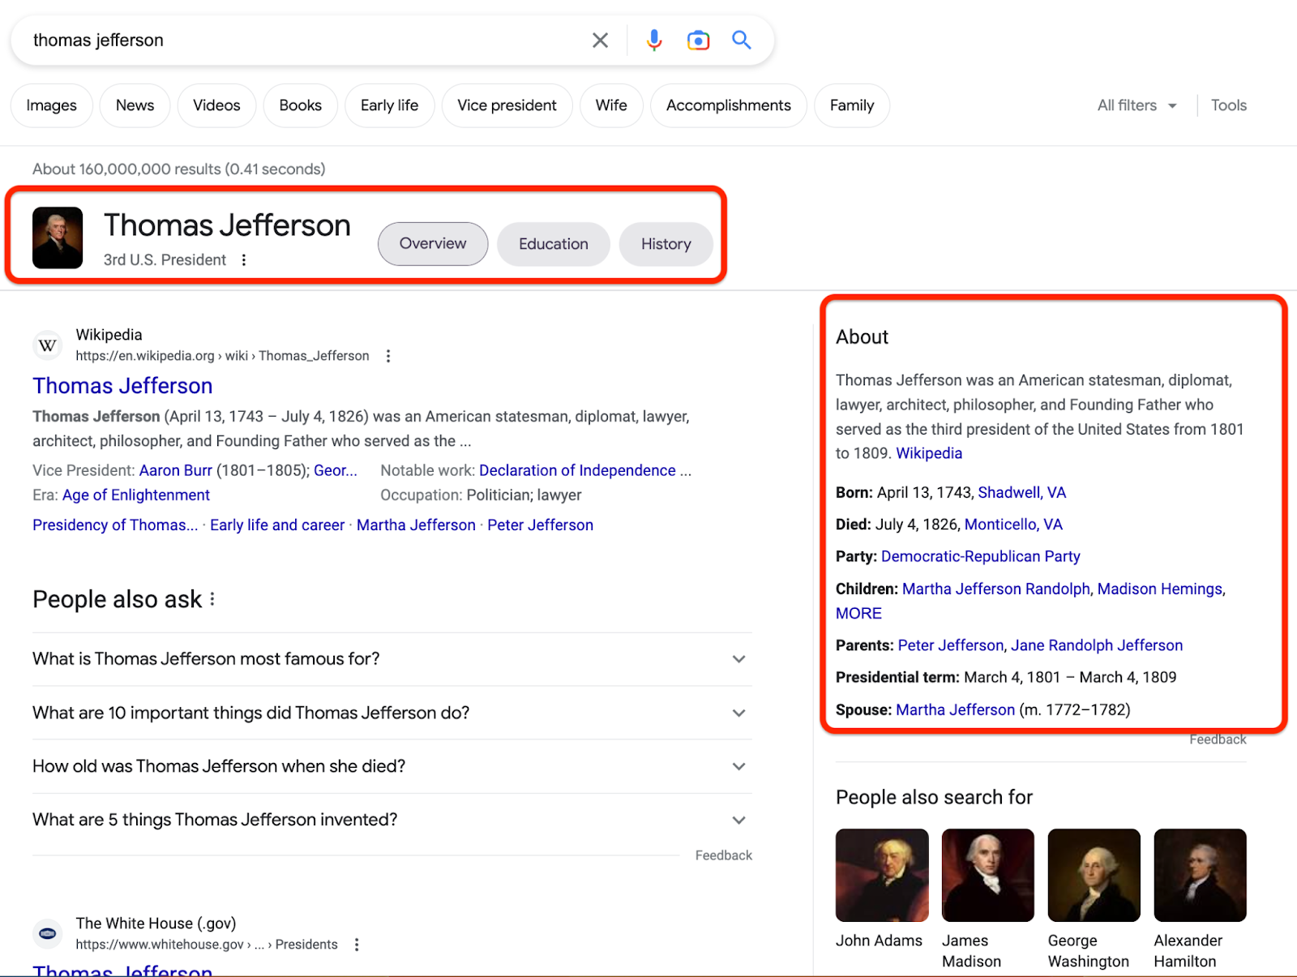1297x977 pixels.
Task: Select the Accomplishments filter chip
Action: (x=728, y=105)
